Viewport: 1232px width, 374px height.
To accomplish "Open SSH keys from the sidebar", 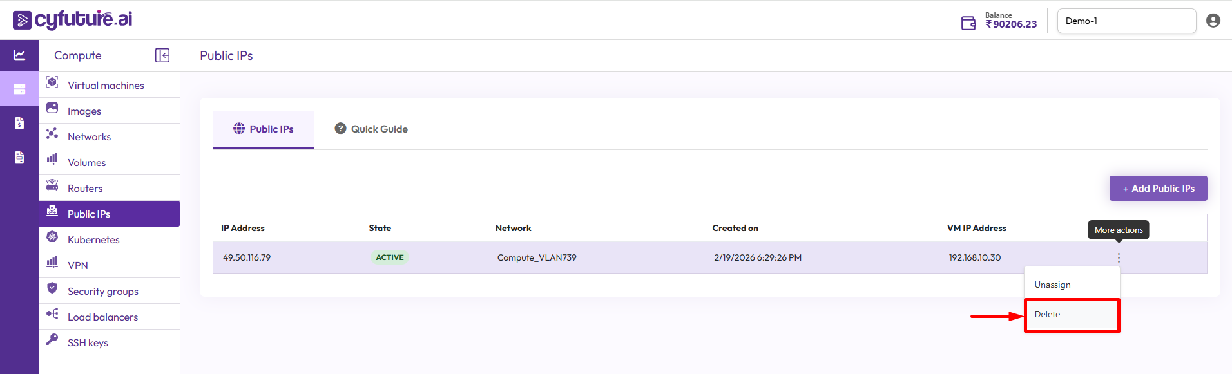I will tap(88, 342).
